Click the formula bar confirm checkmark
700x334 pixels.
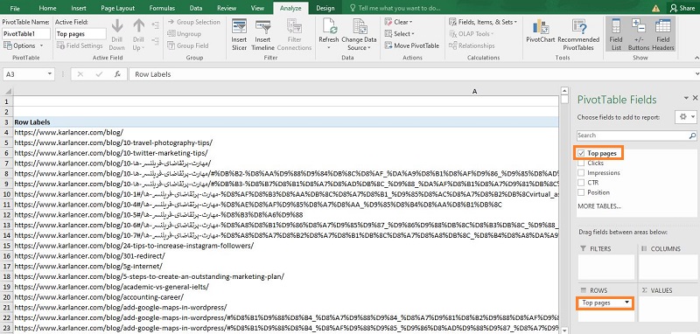pos(99,74)
